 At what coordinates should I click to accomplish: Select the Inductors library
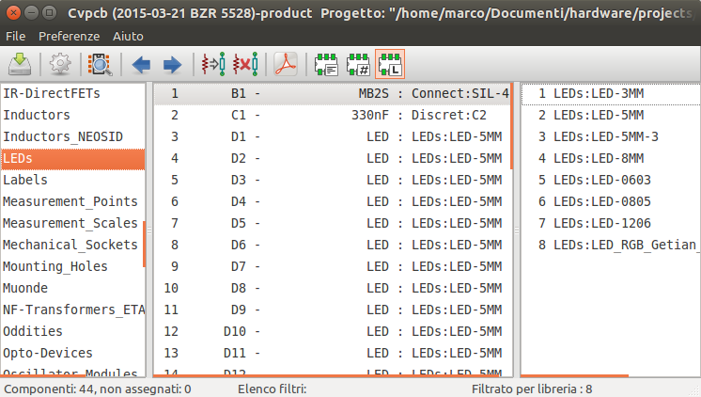pos(73,115)
